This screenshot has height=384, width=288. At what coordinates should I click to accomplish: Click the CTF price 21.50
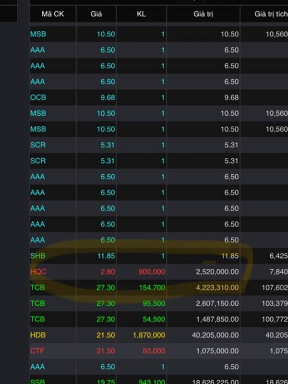point(106,351)
